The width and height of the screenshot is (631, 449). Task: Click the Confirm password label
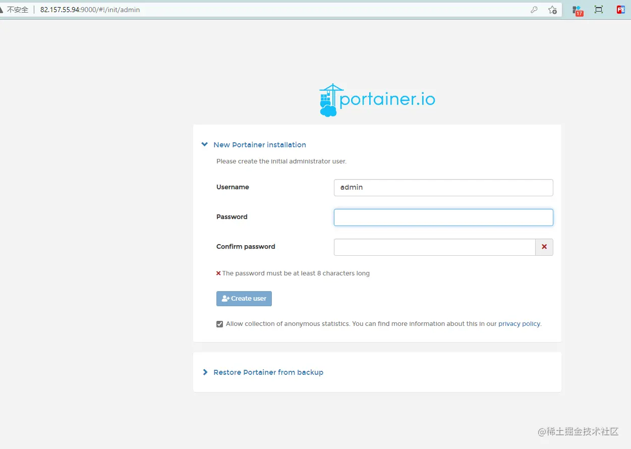pos(246,247)
